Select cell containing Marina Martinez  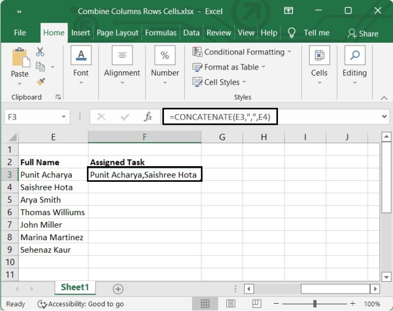click(x=53, y=237)
